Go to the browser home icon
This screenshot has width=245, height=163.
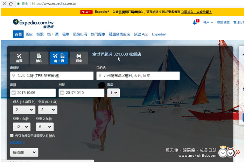[x=11, y=4]
